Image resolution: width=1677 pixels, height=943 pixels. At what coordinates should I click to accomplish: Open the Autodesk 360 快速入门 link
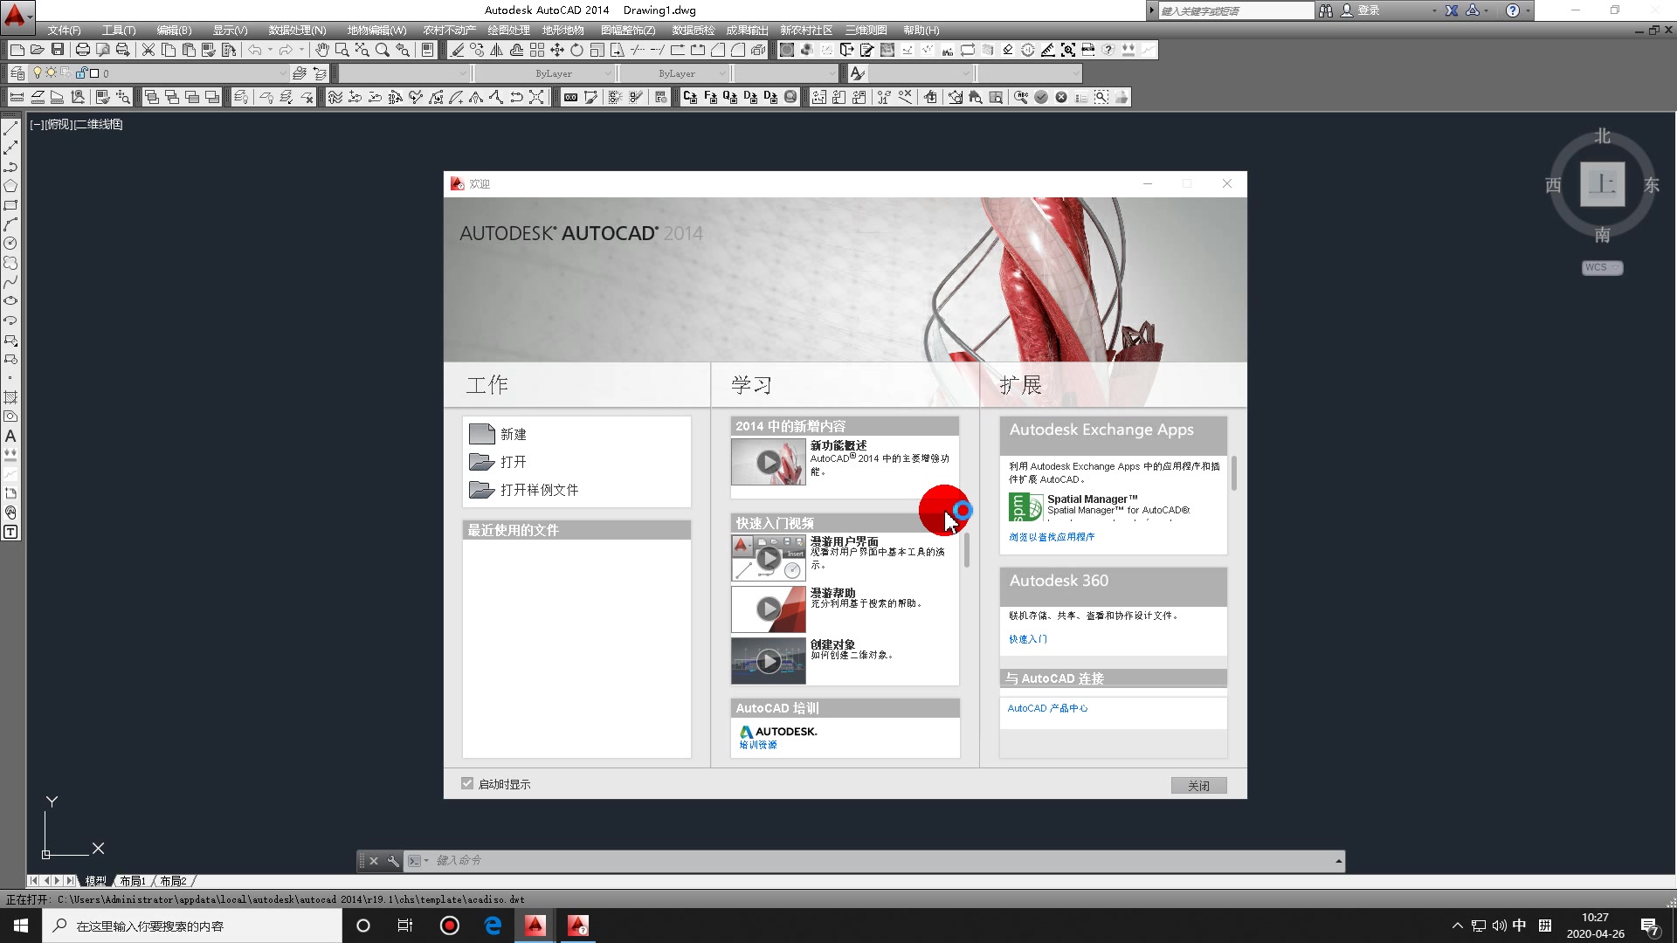[1028, 639]
